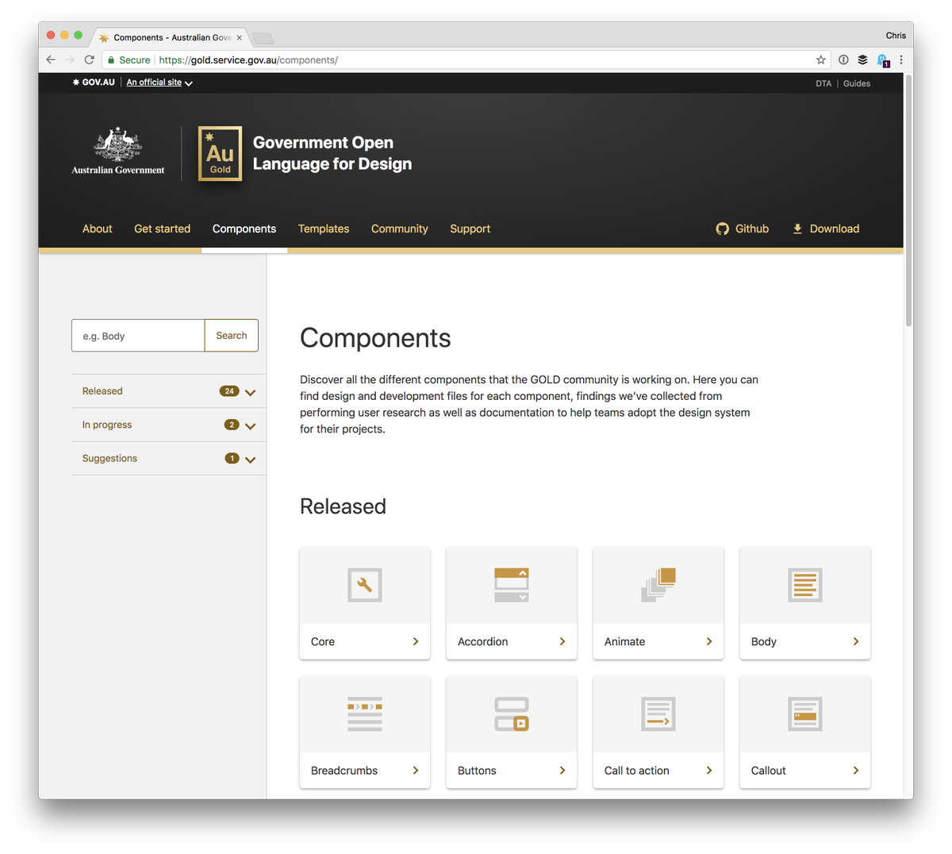This screenshot has height=854, width=952.
Task: Click the Search button
Action: 232,336
